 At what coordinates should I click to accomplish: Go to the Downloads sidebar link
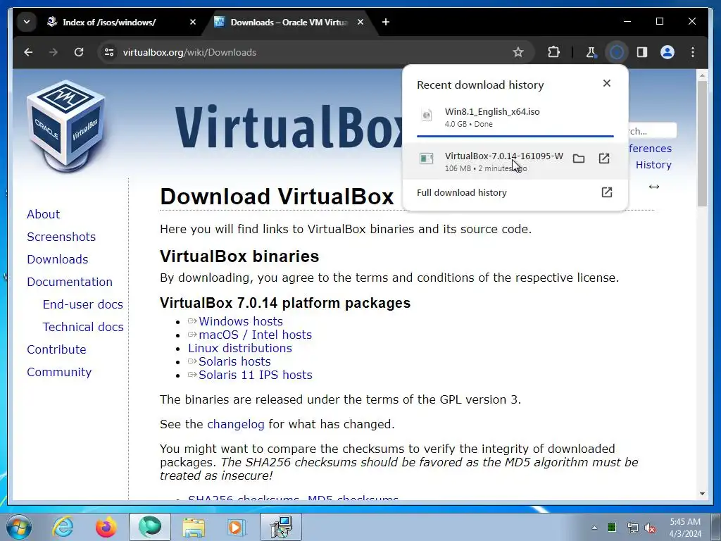(58, 259)
